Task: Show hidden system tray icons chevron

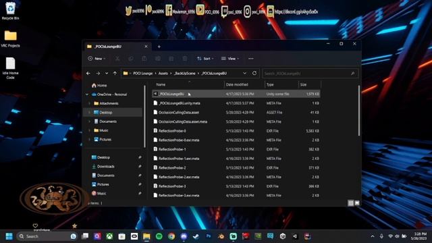Action: tap(373, 236)
